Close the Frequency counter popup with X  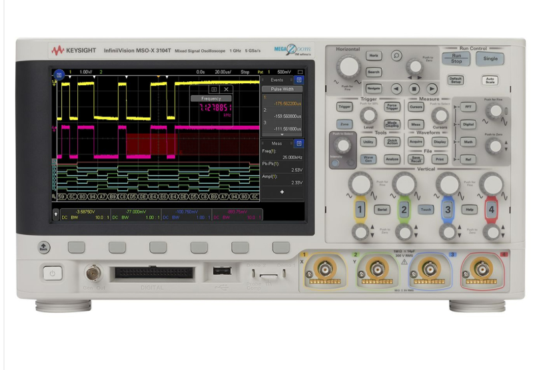(227, 89)
